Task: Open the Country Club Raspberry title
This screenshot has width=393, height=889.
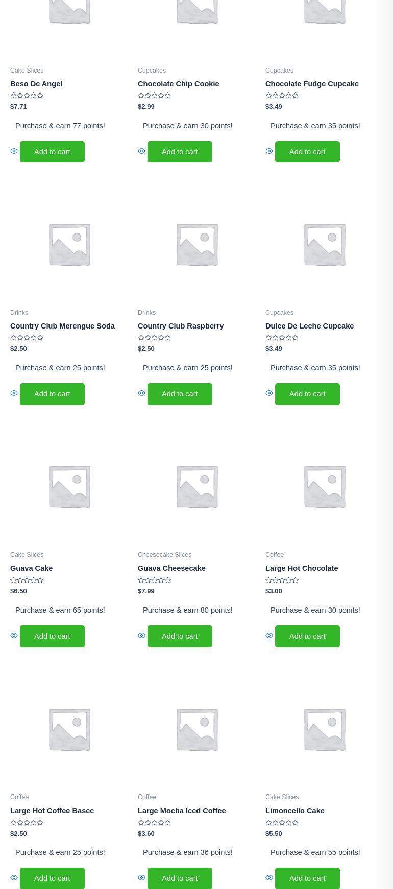Action: coord(181,326)
